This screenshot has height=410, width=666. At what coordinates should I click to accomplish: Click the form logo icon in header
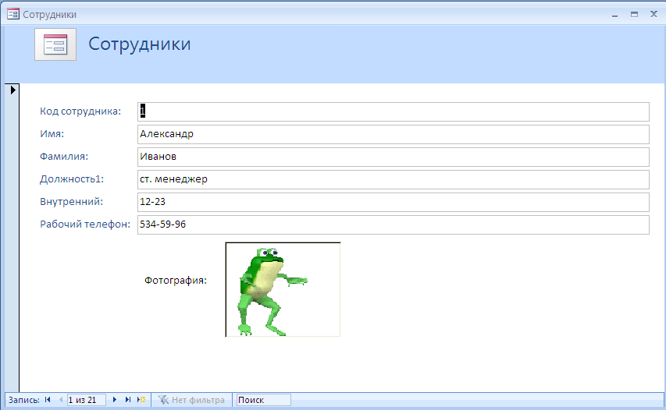tap(55, 44)
